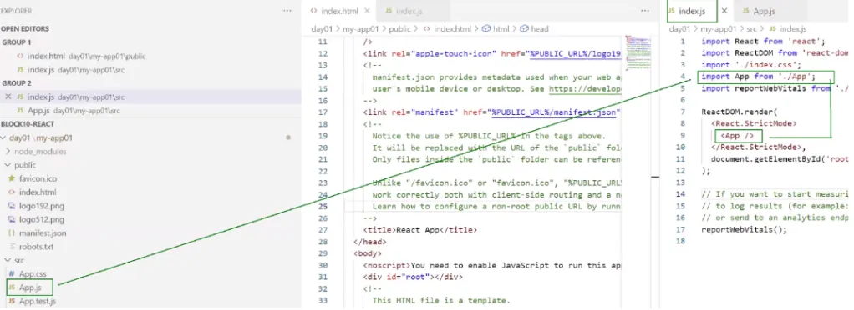Close index.js entry under Group 2 in Open Editors
Screen dimensions: 854x310
8,97
